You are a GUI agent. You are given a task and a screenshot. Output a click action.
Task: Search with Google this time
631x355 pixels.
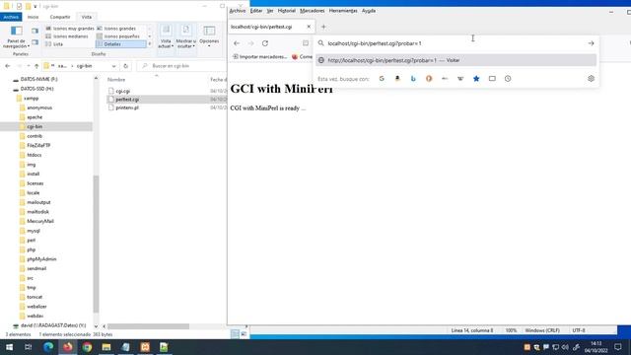click(382, 79)
